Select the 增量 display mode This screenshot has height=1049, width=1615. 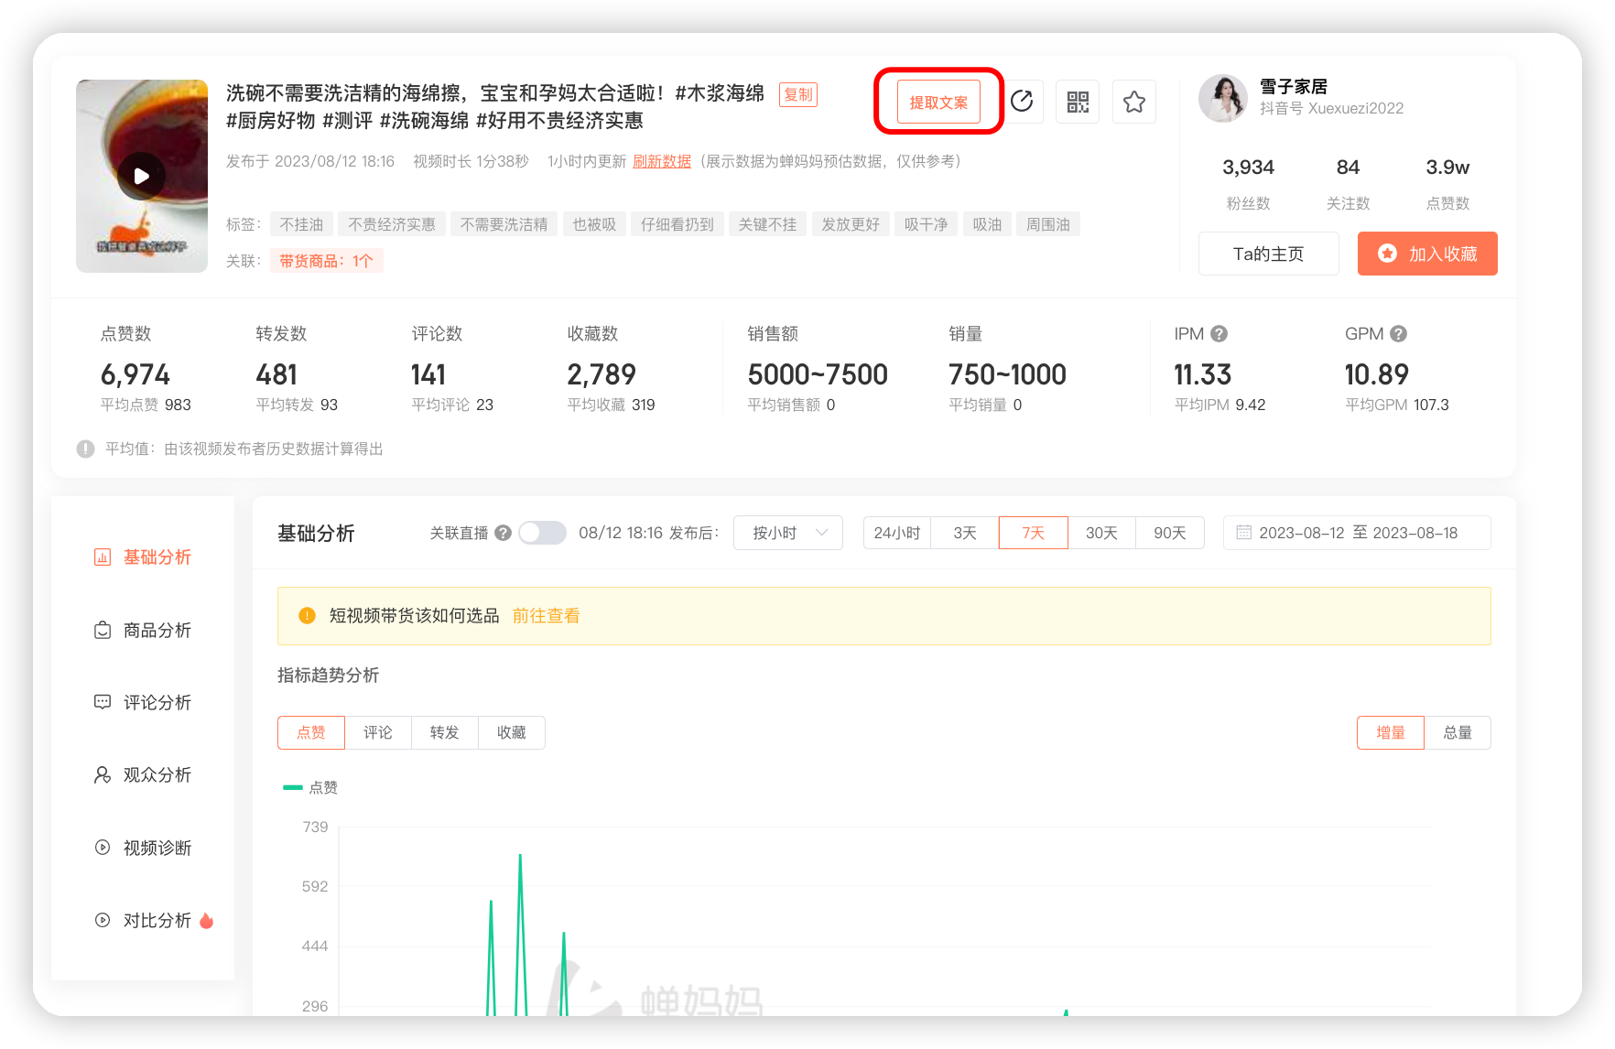point(1391,733)
